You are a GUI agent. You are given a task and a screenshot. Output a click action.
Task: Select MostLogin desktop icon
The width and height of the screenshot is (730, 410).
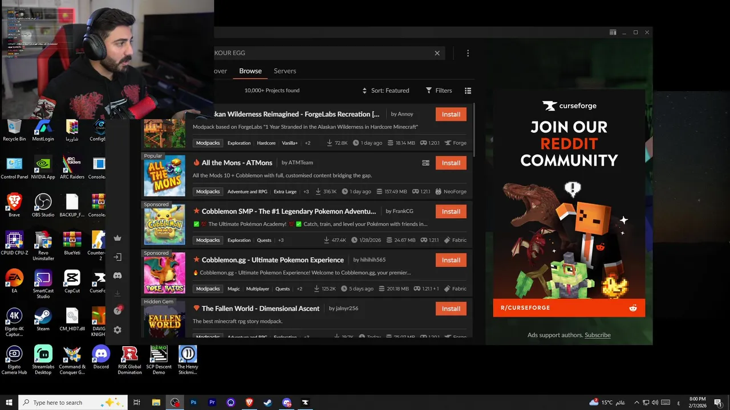[43, 130]
